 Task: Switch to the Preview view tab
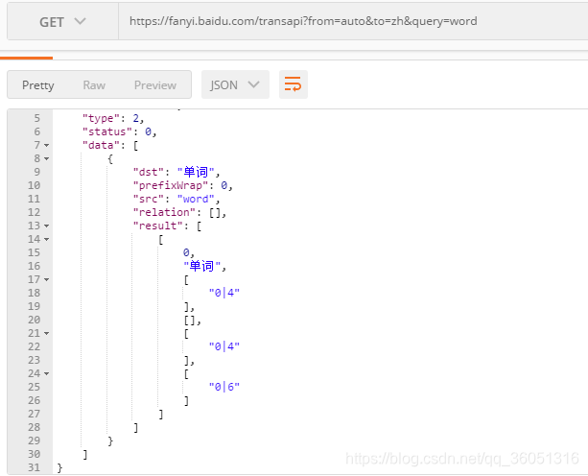[155, 85]
